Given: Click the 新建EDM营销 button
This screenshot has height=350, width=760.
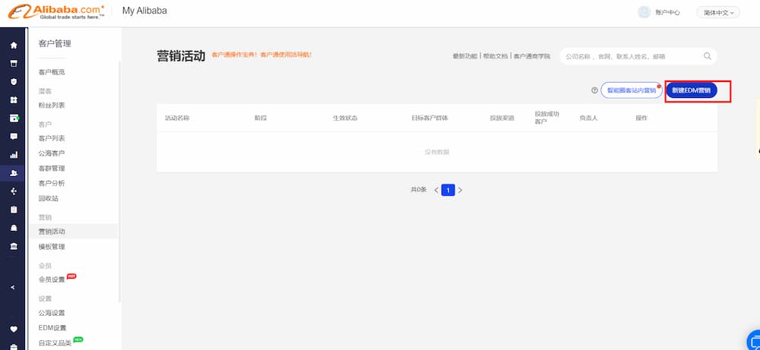Looking at the screenshot, I should pyautogui.click(x=692, y=90).
